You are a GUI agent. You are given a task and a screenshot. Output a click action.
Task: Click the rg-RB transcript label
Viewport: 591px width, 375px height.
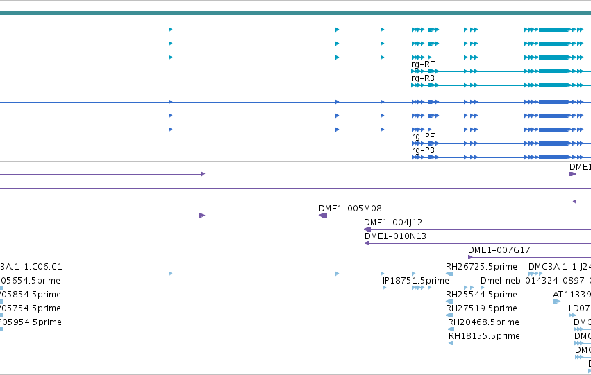pyautogui.click(x=423, y=78)
